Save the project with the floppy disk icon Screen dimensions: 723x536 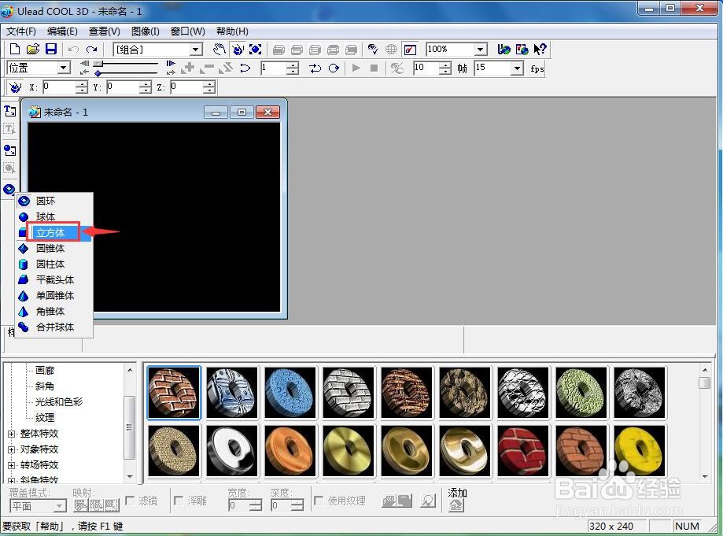(x=50, y=49)
